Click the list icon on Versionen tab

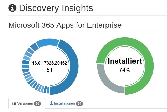(14, 103)
